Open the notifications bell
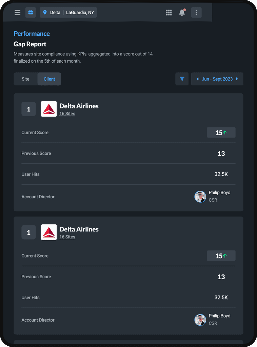Screen dimensions: 257x347 click(x=182, y=13)
